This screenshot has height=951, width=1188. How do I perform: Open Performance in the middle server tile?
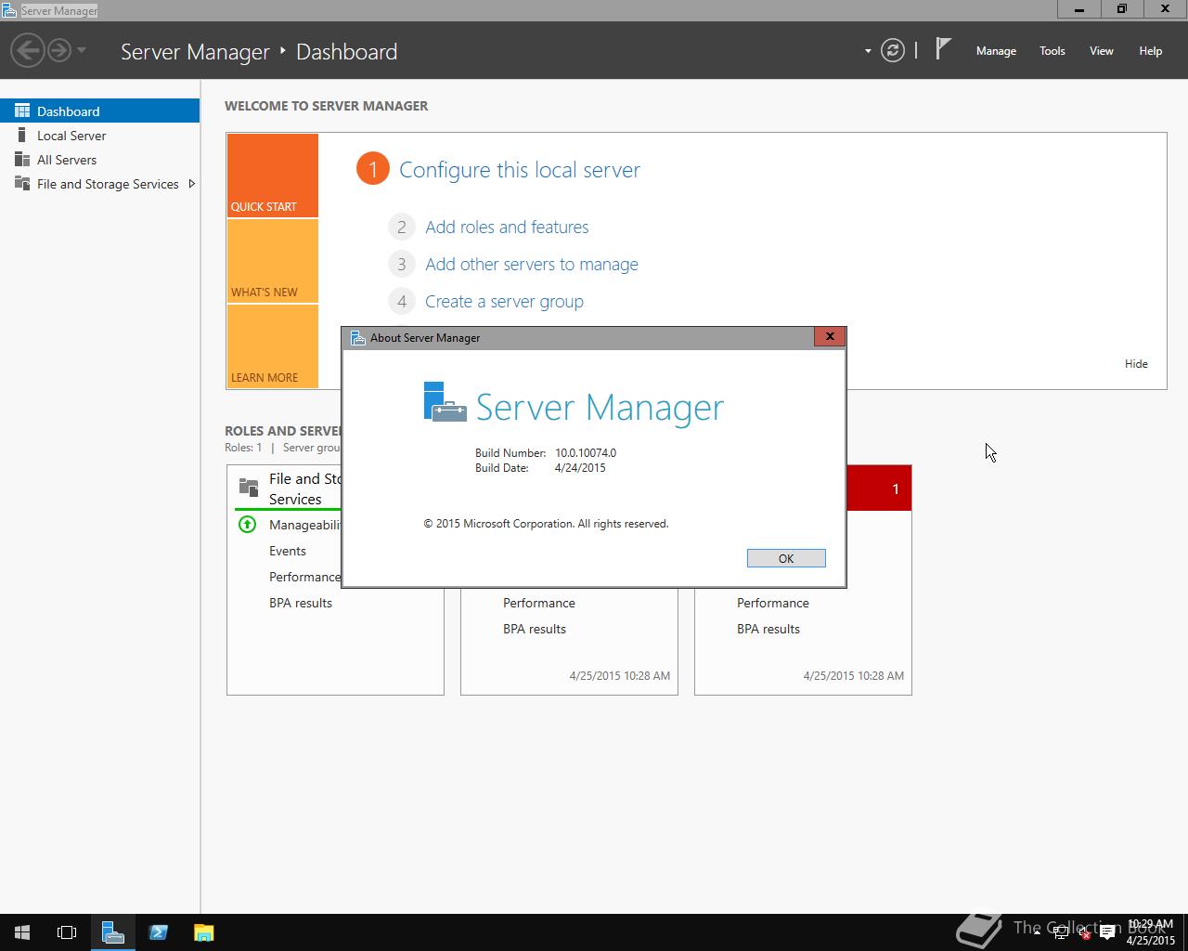538,603
